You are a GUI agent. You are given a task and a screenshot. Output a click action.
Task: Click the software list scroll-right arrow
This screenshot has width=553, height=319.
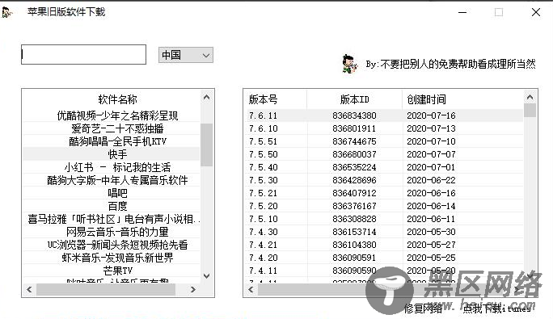coord(192,289)
